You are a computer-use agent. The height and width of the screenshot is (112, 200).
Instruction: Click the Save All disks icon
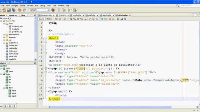point(13,10)
